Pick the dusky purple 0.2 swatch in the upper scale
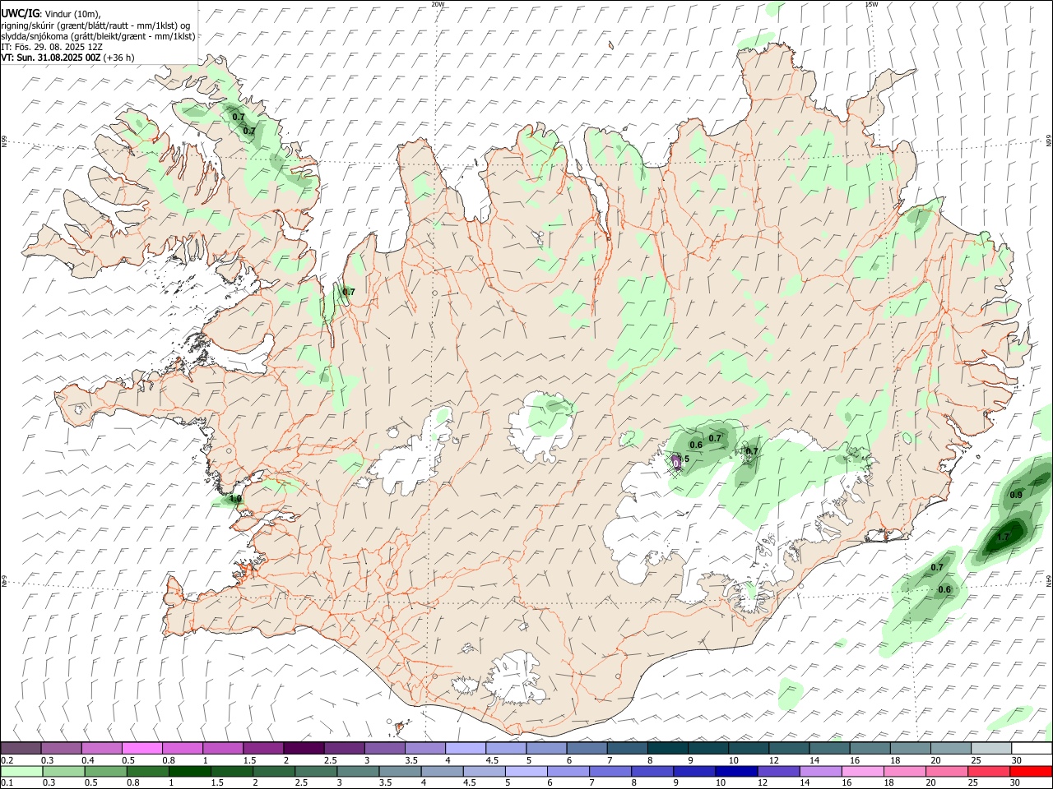1053x789 pixels. [21, 748]
